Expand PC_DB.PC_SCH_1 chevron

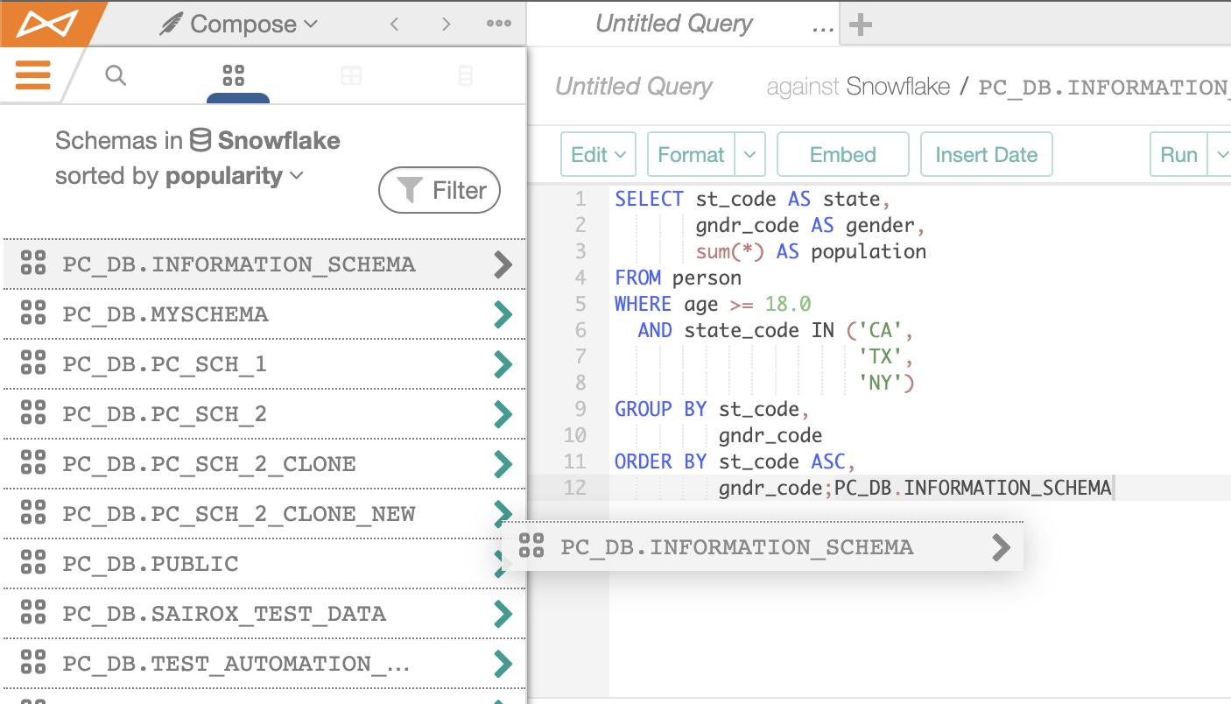(503, 364)
